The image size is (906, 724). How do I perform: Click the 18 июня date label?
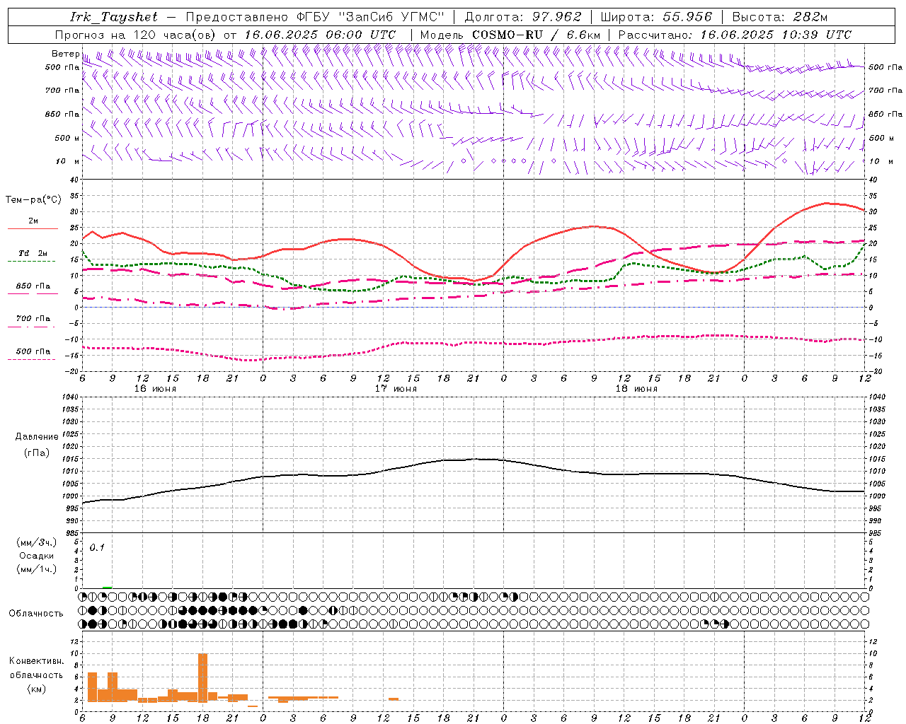click(636, 389)
